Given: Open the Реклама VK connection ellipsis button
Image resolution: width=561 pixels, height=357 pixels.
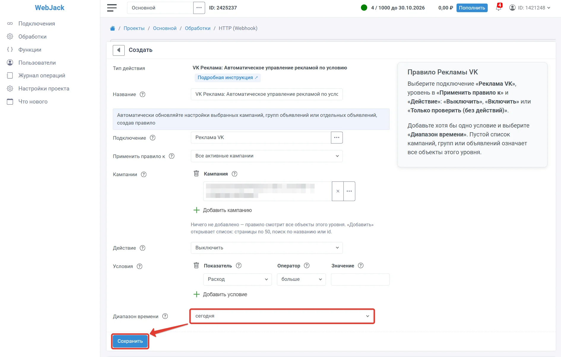Looking at the screenshot, I should tap(337, 138).
